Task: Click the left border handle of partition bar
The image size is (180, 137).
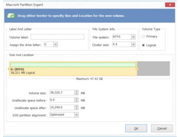Action: click(x=9, y=69)
